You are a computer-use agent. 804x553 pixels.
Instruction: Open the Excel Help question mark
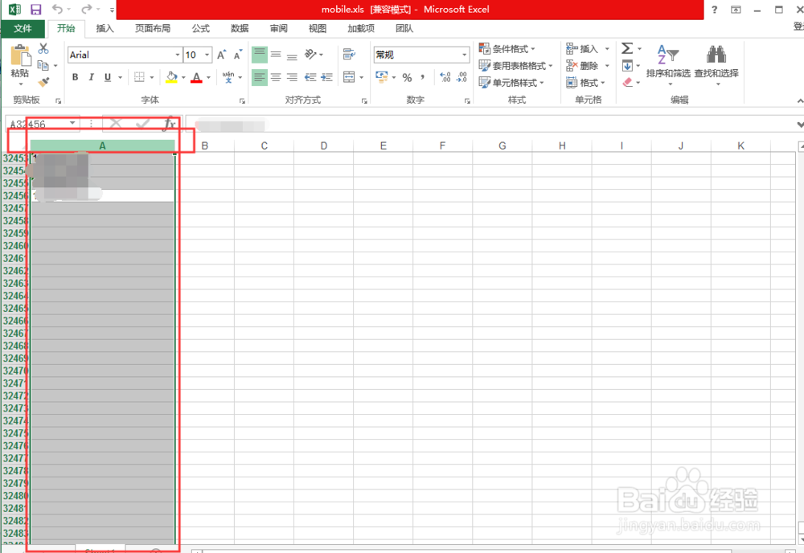[714, 9]
